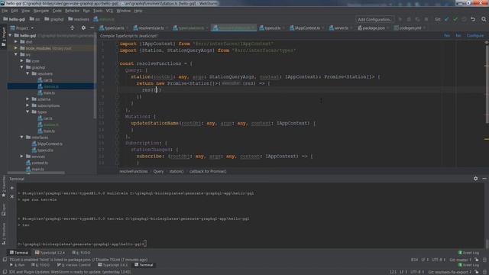The height and width of the screenshot is (275, 489).
Task: Click the resolveFunctions breadcrumb
Action: tap(134, 171)
